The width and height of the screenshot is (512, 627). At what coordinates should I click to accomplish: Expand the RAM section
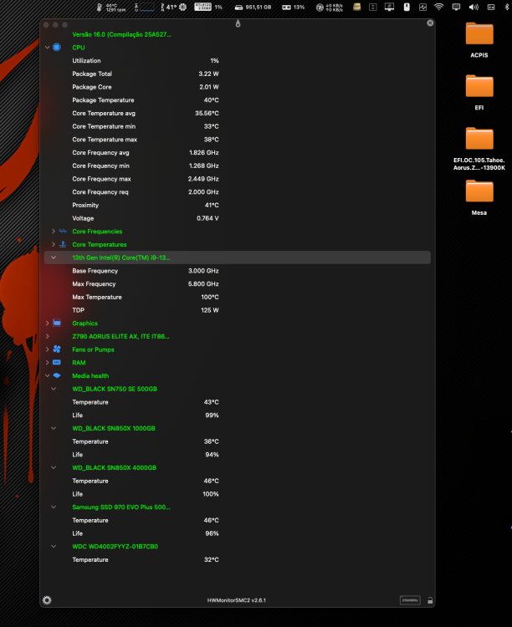coord(47,363)
